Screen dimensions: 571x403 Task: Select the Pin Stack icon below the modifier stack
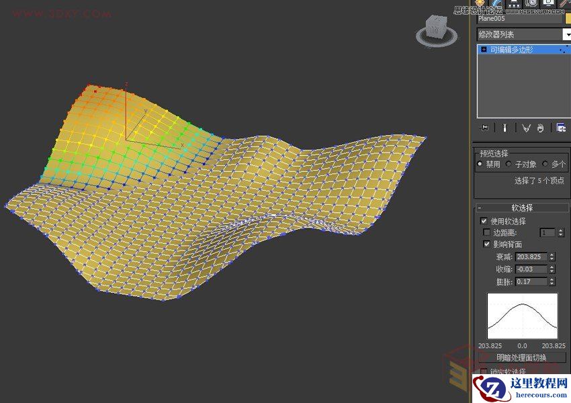point(484,128)
